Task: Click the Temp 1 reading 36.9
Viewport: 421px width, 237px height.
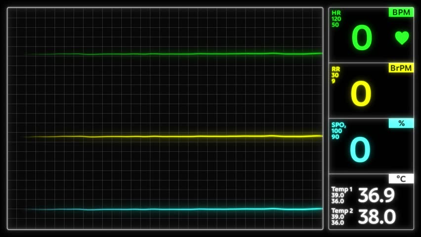Action: point(376,195)
